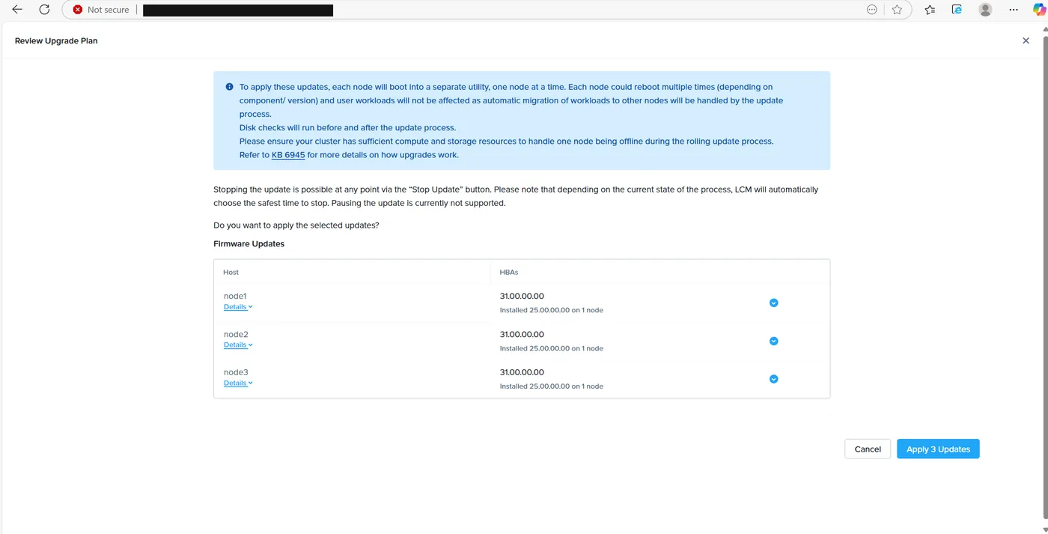Image resolution: width=1048 pixels, height=534 pixels.
Task: Toggle the node2 HBA update checkmark
Action: point(774,341)
